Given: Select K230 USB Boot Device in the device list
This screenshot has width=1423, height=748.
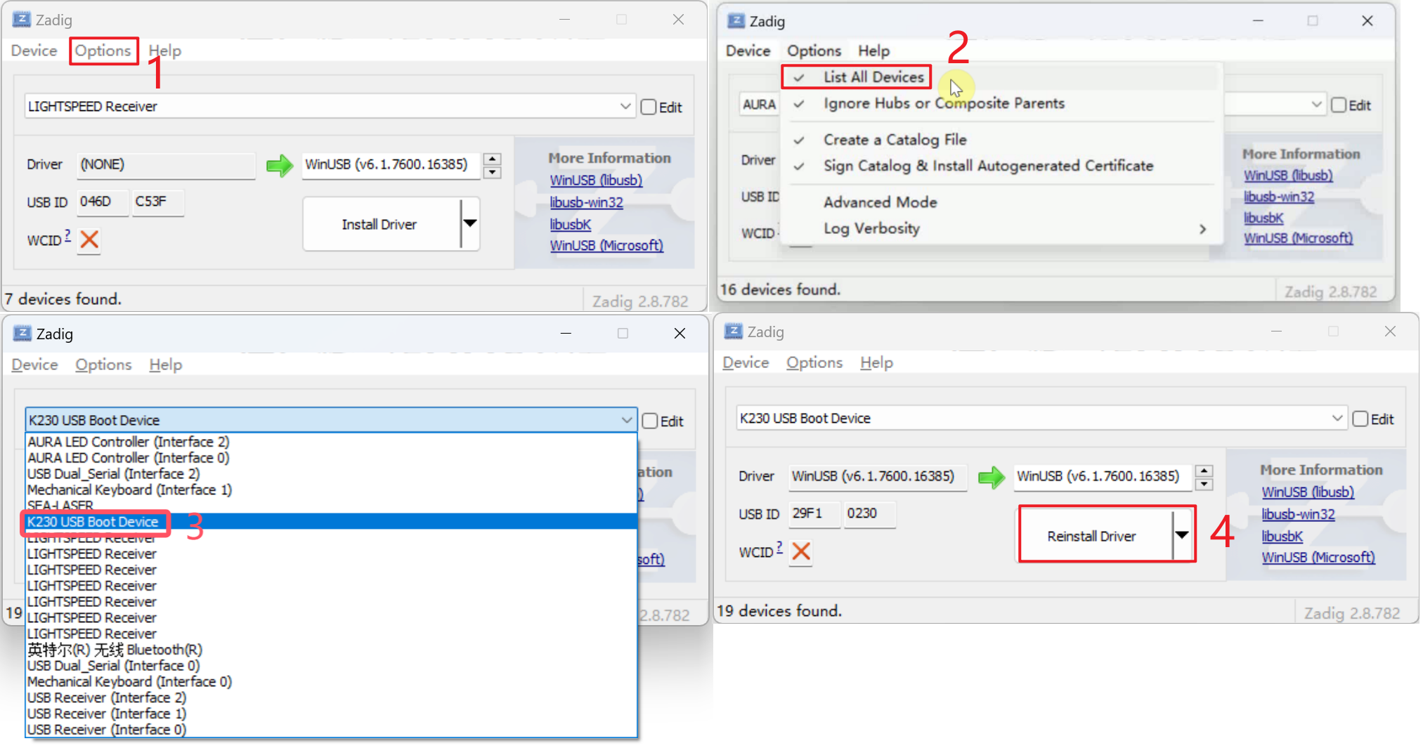Looking at the screenshot, I should pos(331,522).
